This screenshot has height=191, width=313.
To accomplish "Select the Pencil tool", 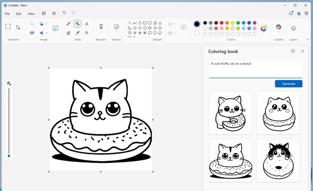I will 68,24.
